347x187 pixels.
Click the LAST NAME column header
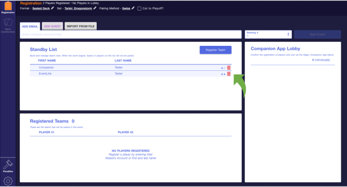(x=123, y=60)
